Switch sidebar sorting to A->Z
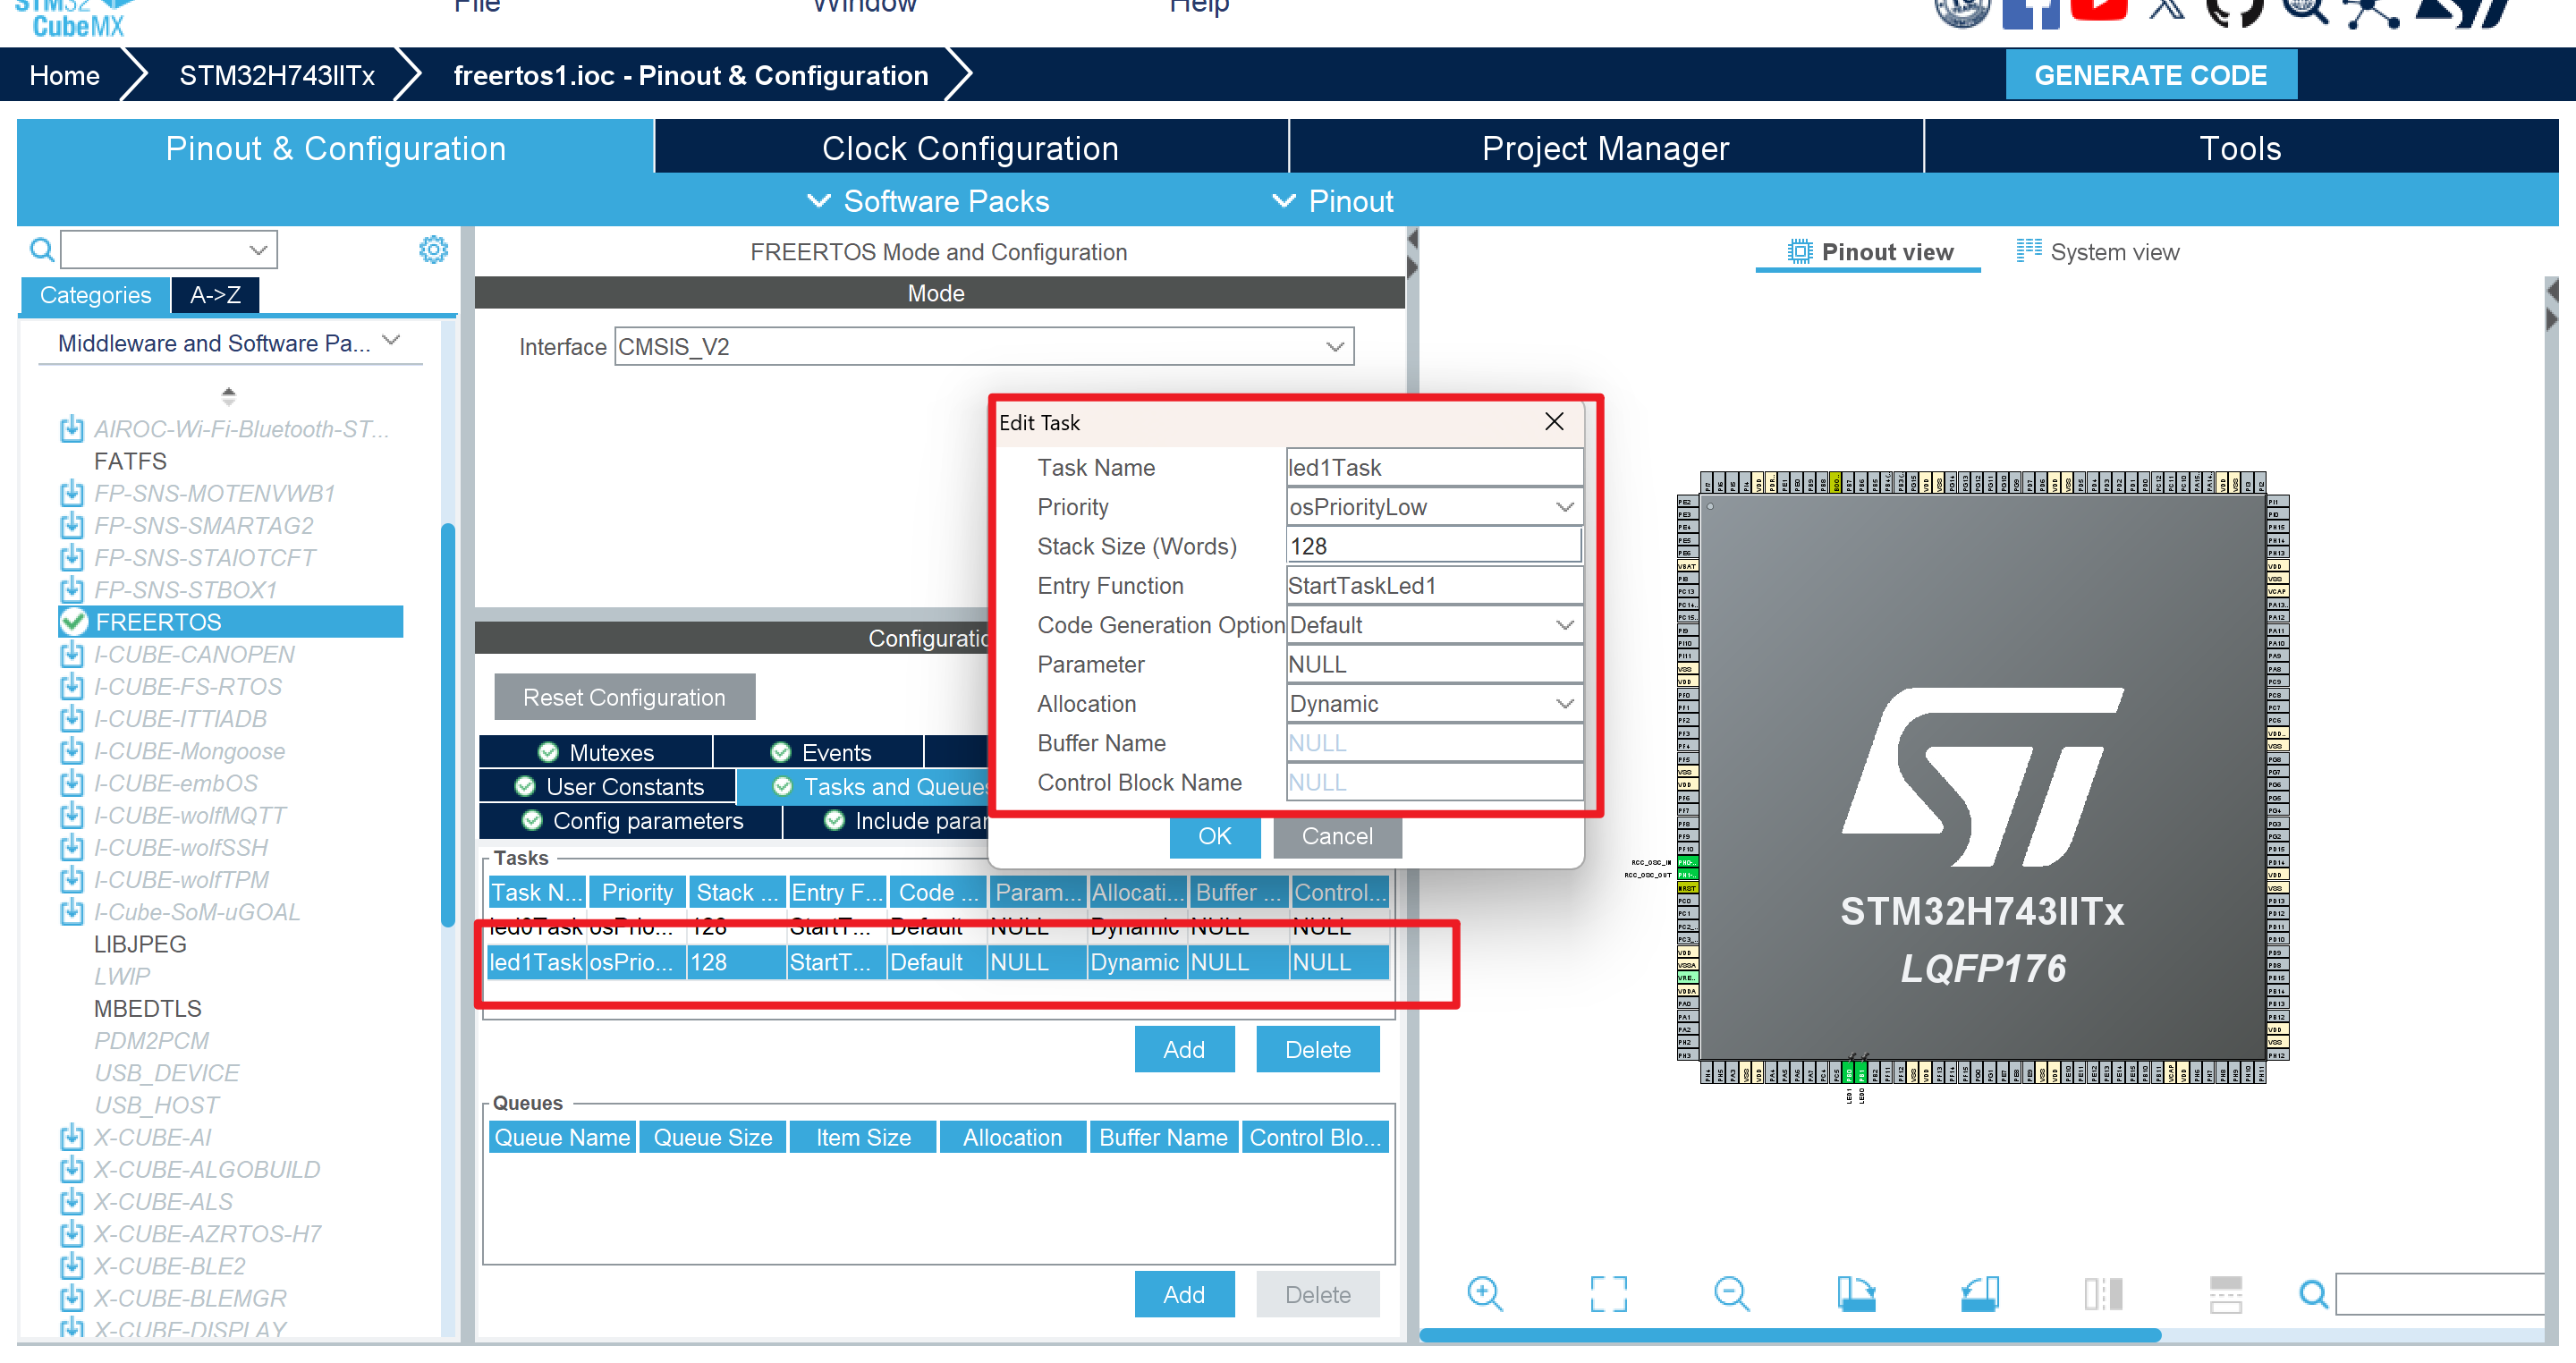Screen dimensions: 2576x1363 pos(214,295)
